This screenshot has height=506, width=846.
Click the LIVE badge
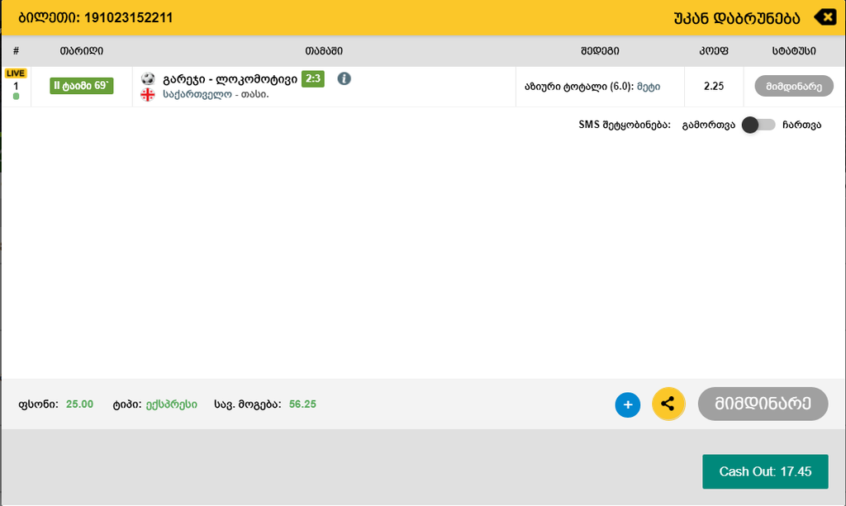(x=16, y=73)
